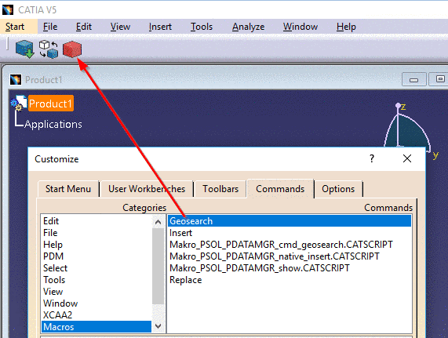Image resolution: width=448 pixels, height=338 pixels.
Task: Select the Macros category
Action: click(97, 326)
